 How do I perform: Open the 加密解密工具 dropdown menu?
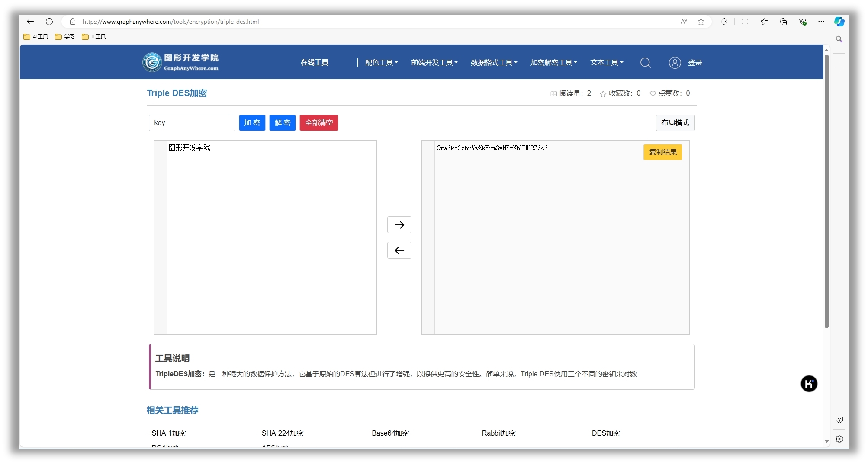[553, 62]
